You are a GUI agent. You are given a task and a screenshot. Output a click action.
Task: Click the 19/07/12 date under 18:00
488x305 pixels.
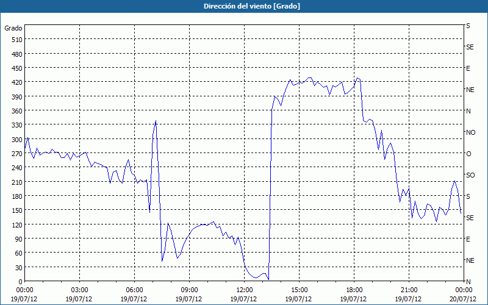point(354,299)
